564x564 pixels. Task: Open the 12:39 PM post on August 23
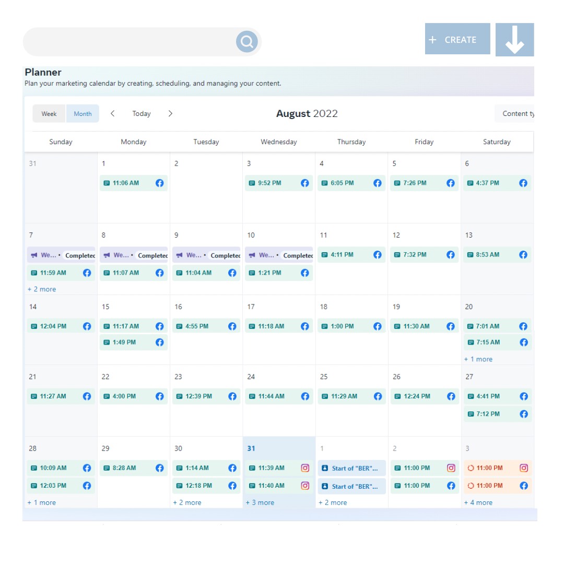point(206,396)
